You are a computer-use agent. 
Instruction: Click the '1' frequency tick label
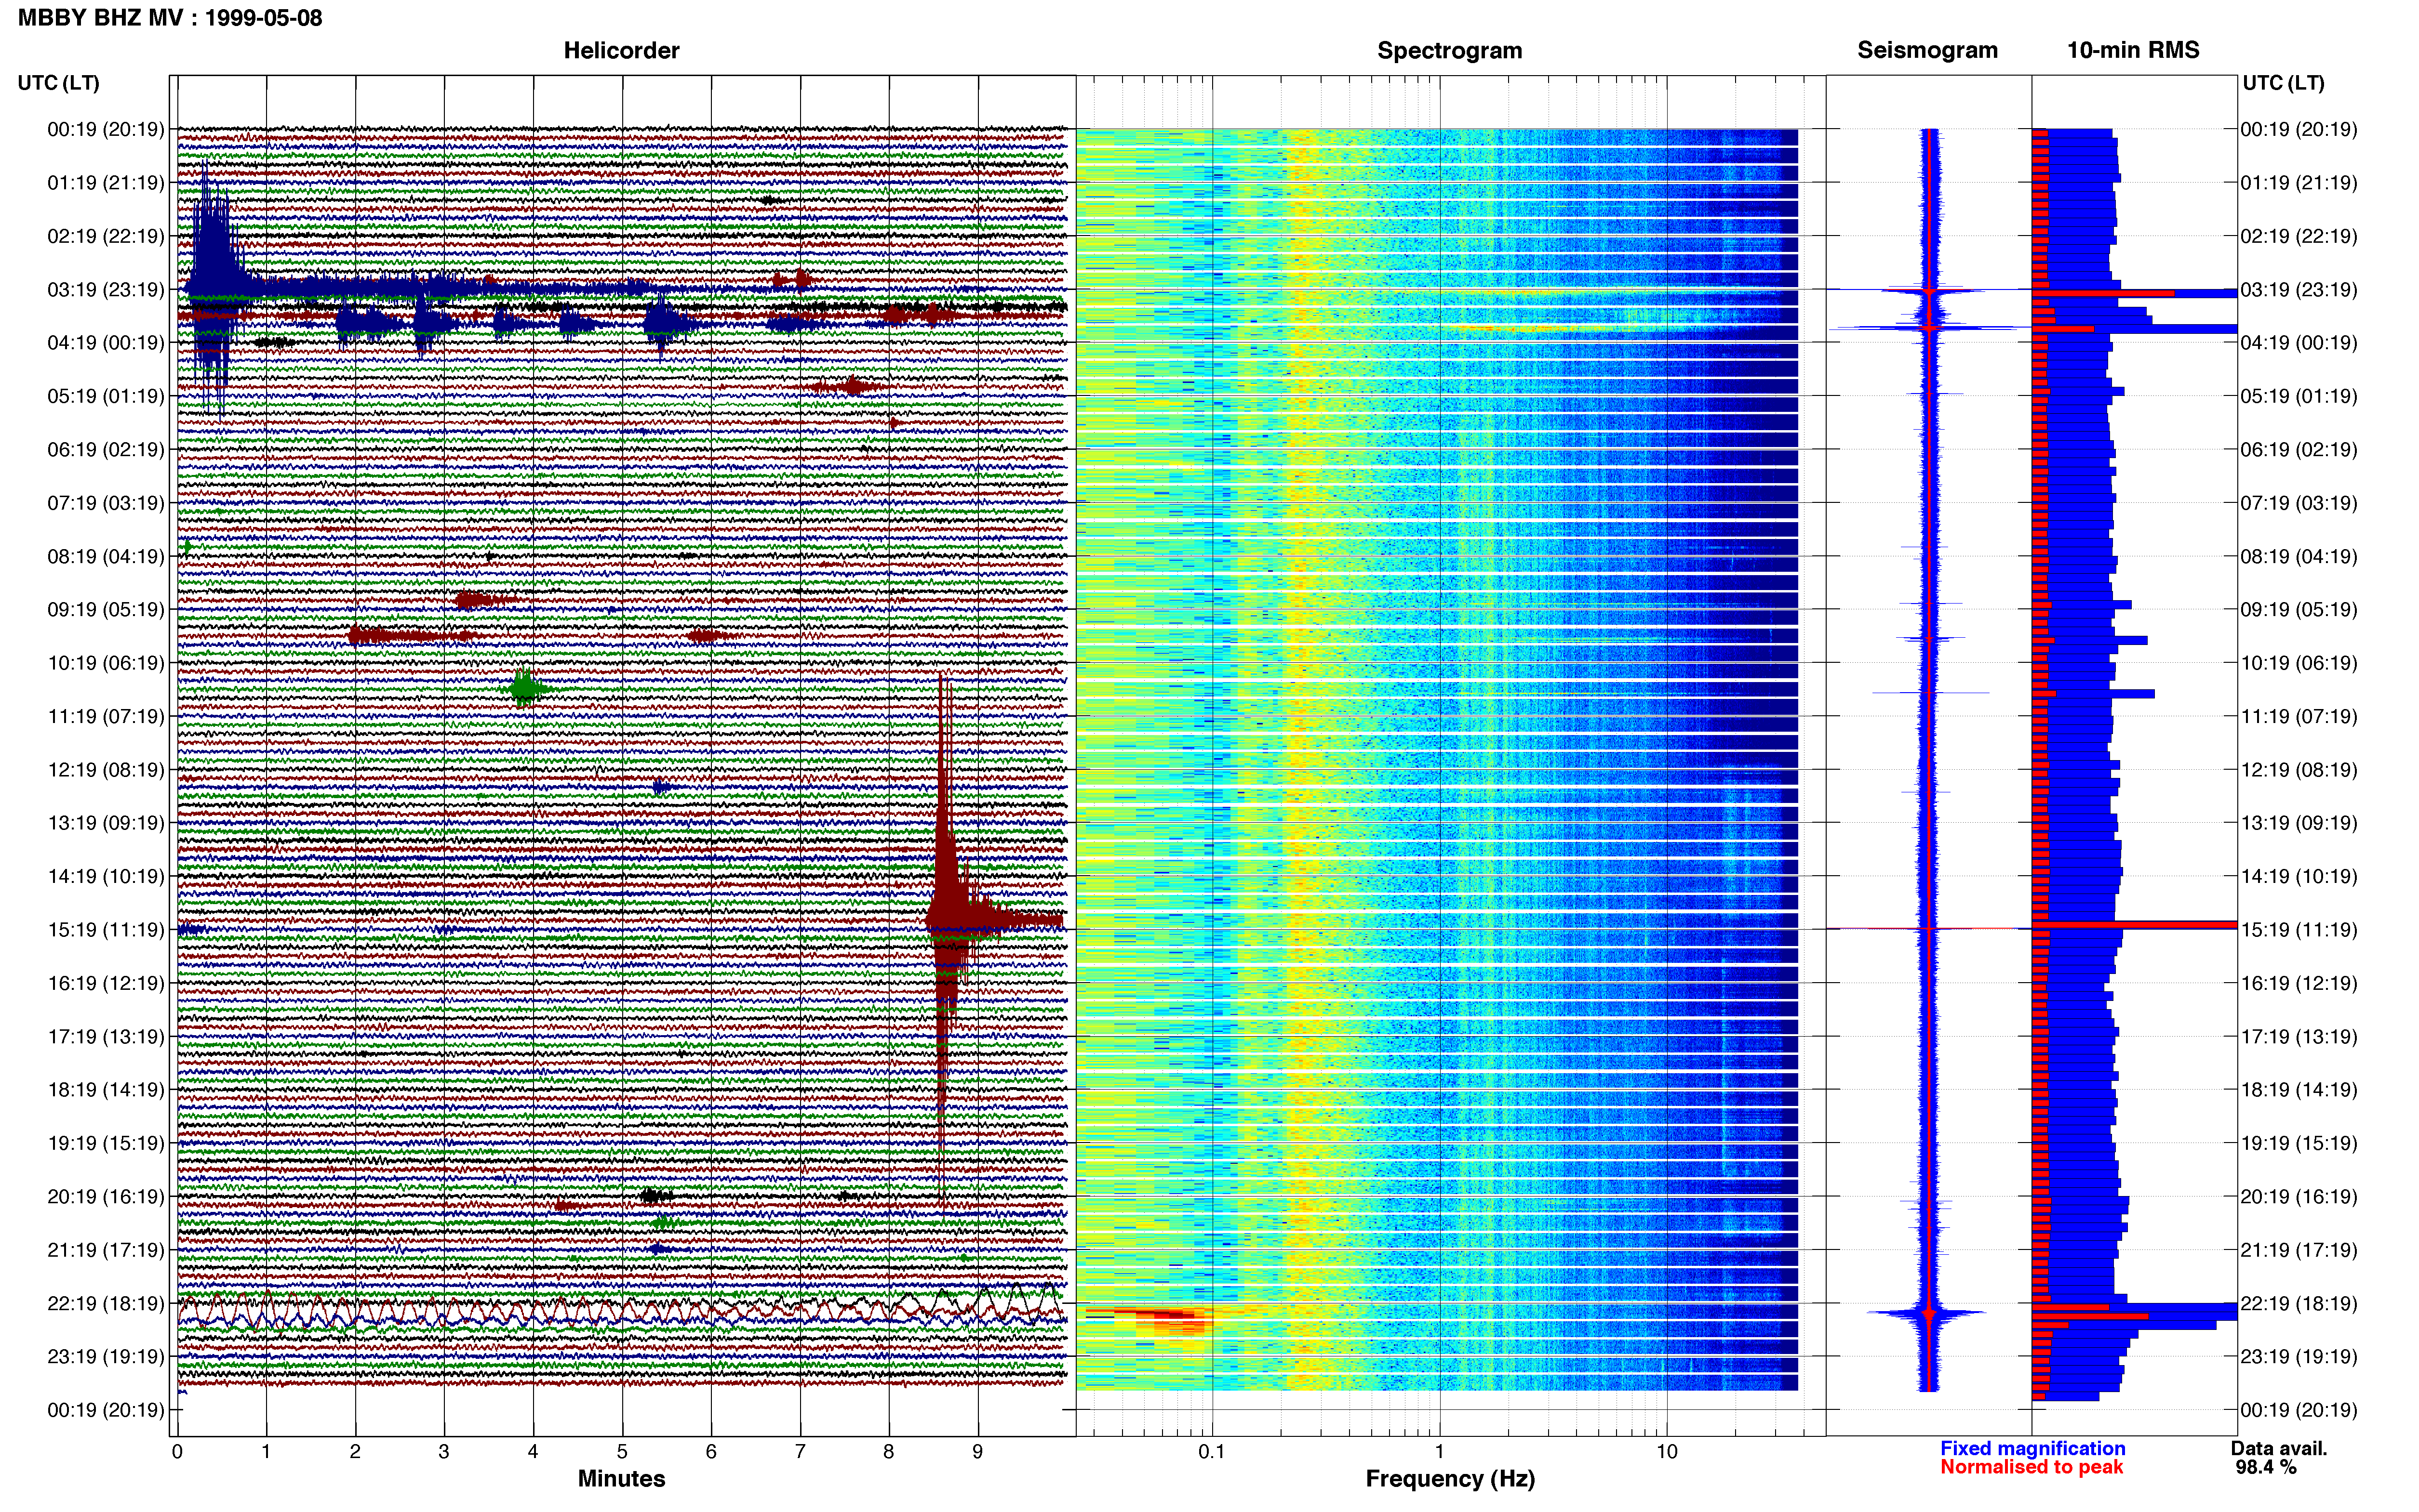pyautogui.click(x=1440, y=1451)
